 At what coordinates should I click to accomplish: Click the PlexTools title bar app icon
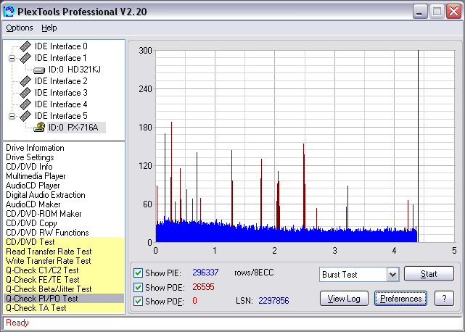click(9, 12)
